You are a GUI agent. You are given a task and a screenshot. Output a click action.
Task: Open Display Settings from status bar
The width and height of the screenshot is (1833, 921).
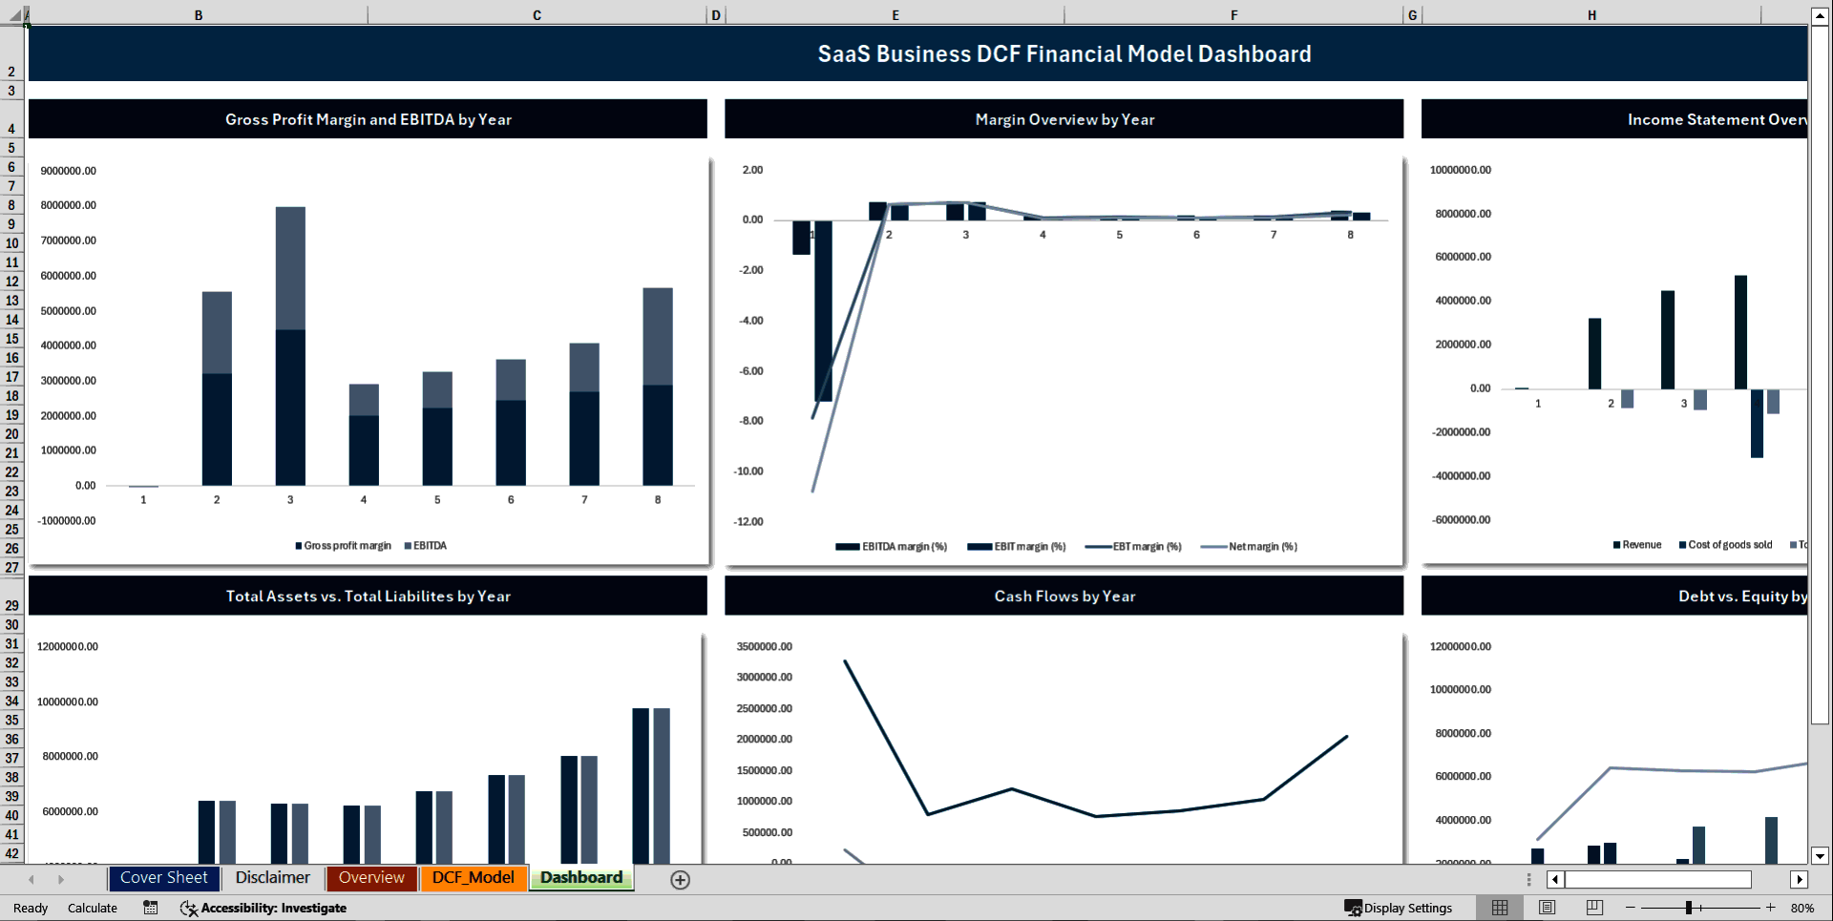[1400, 908]
